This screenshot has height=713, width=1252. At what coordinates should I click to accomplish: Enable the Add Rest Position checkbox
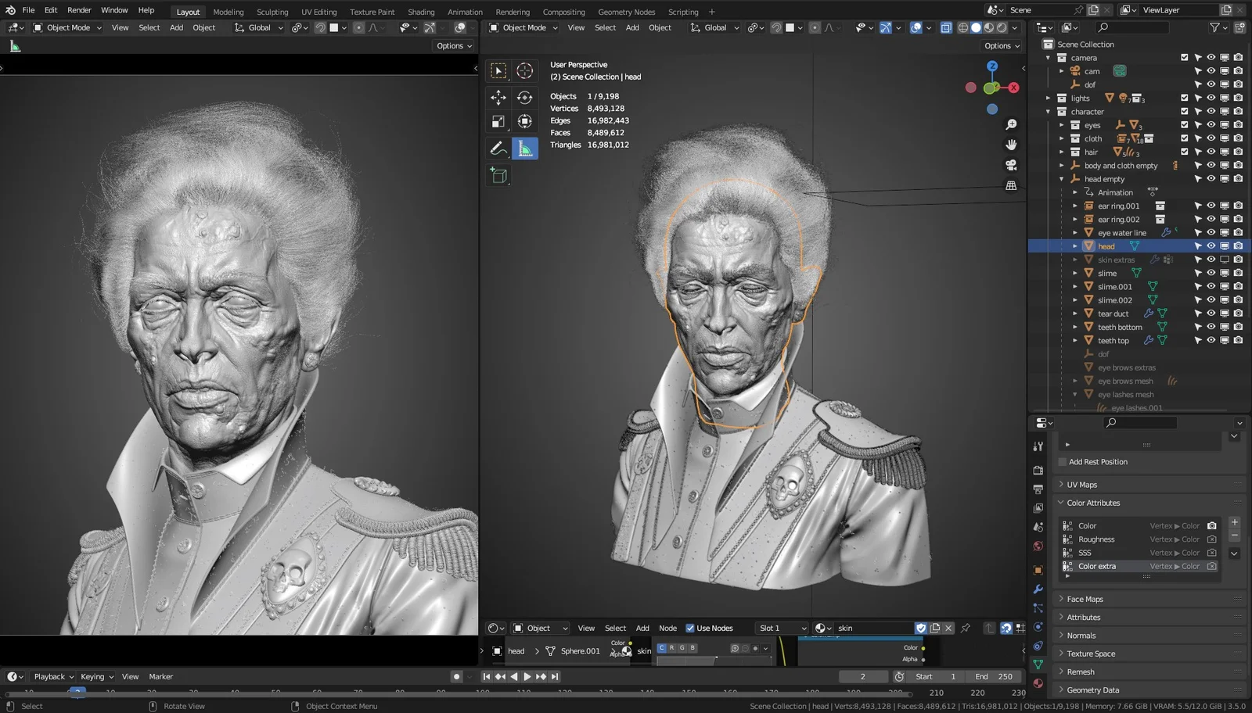tap(1062, 461)
